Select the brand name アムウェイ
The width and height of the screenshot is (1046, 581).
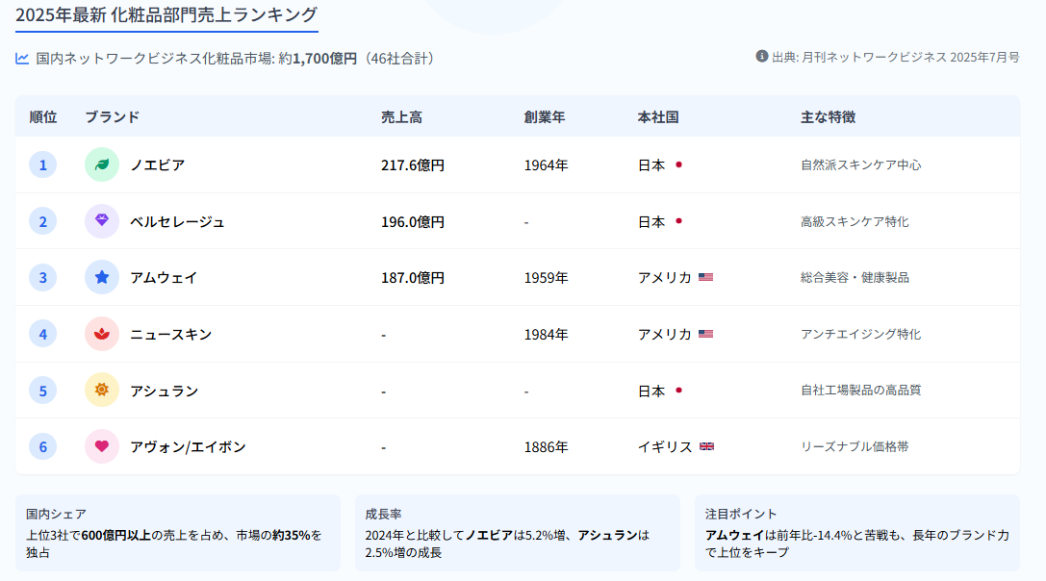point(165,277)
